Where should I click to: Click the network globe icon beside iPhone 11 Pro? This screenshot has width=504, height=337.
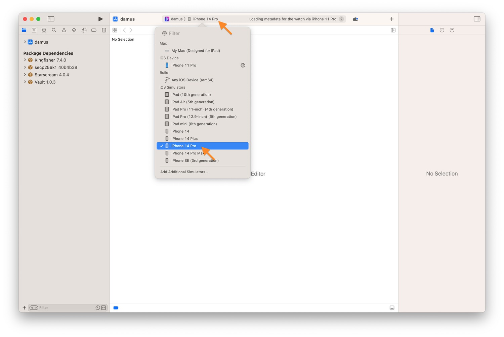[243, 65]
